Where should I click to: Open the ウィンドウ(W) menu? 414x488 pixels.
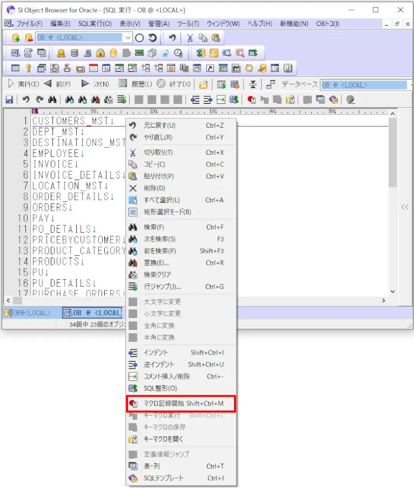223,24
